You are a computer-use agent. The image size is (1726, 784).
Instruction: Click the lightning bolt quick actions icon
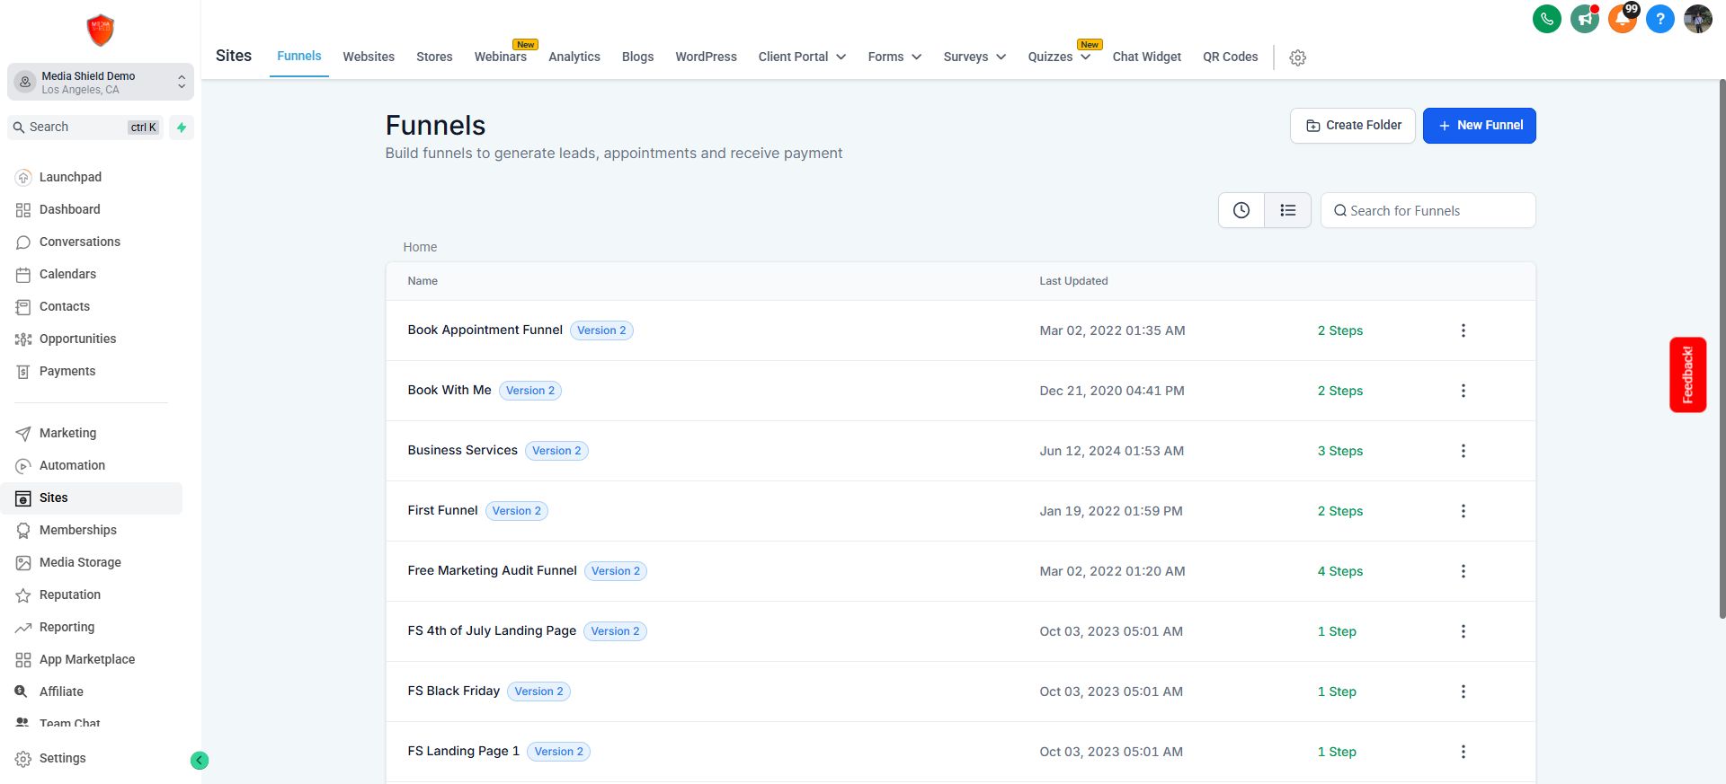182,128
